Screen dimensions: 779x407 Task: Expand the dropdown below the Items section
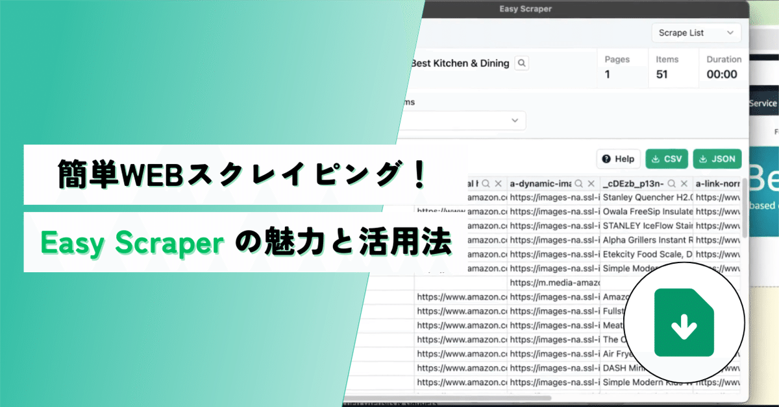pyautogui.click(x=515, y=121)
